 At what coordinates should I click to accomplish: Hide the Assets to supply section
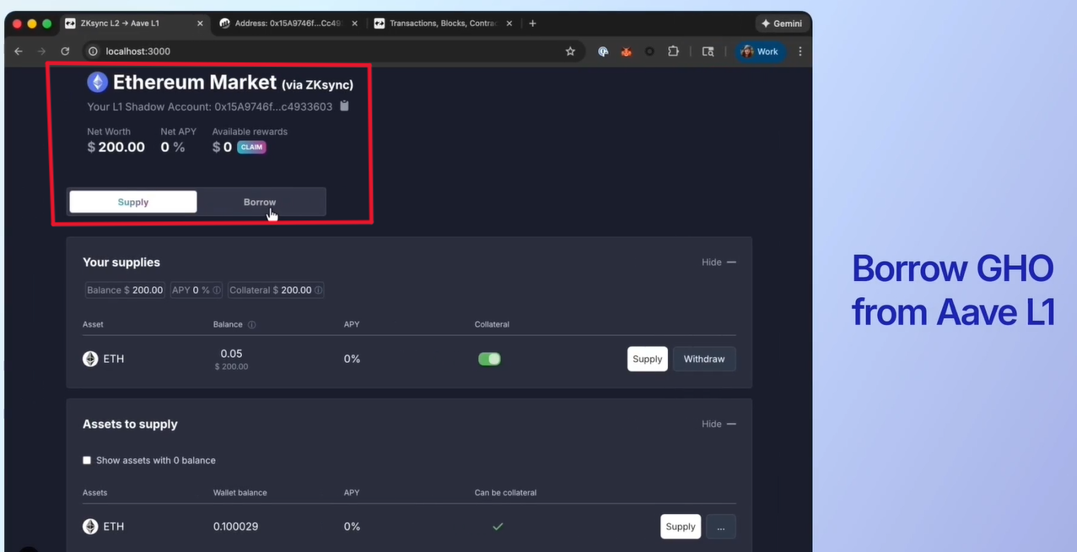pos(719,425)
